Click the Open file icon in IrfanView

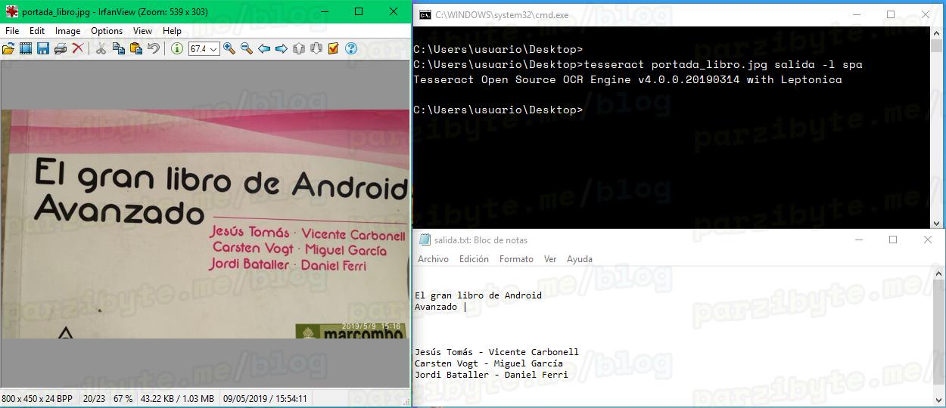pos(8,48)
